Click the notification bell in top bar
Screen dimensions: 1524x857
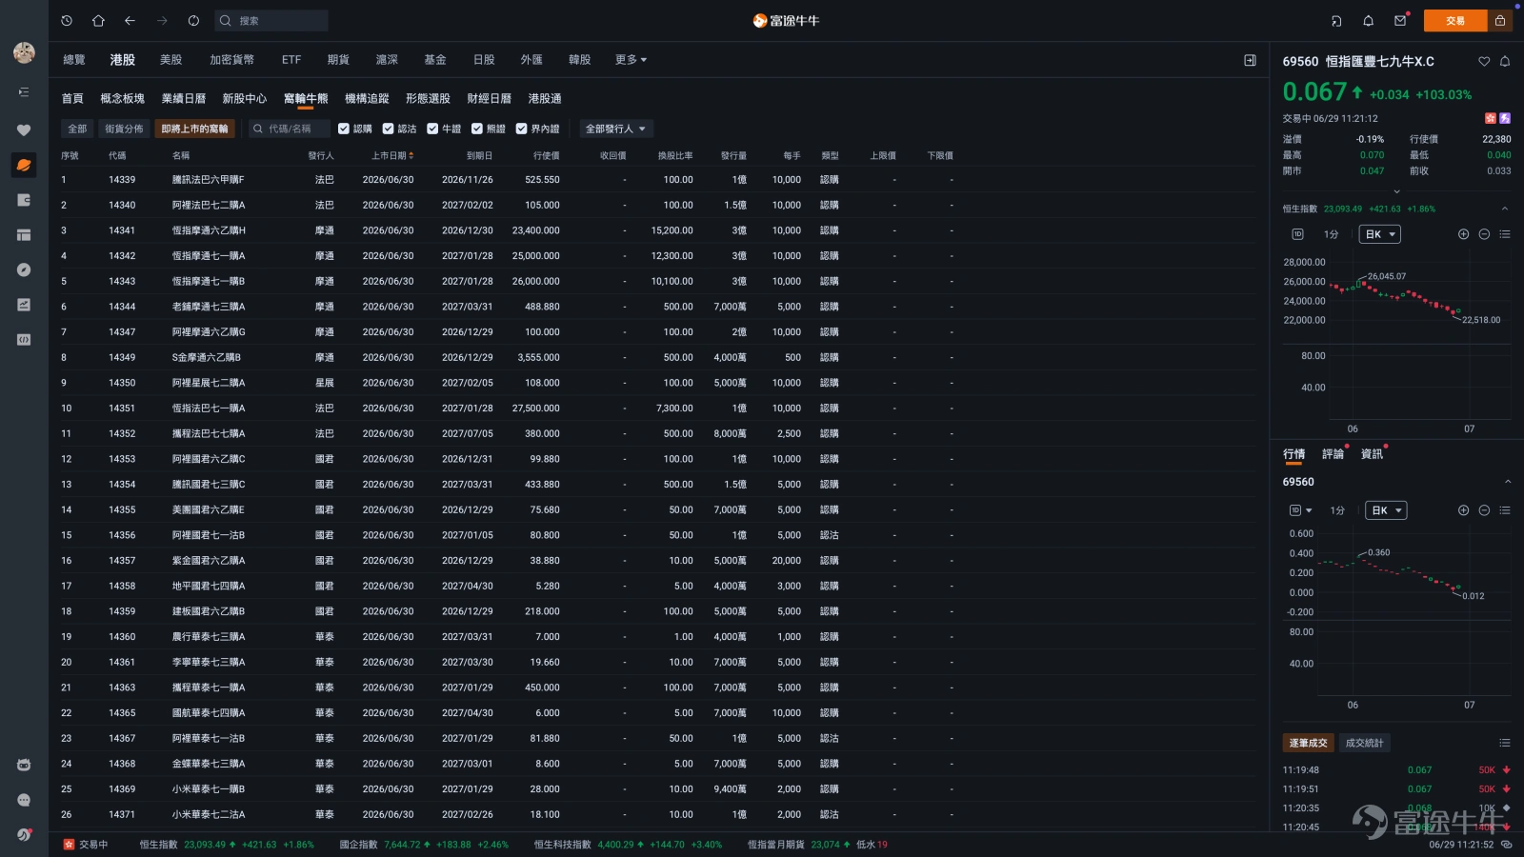click(1368, 20)
